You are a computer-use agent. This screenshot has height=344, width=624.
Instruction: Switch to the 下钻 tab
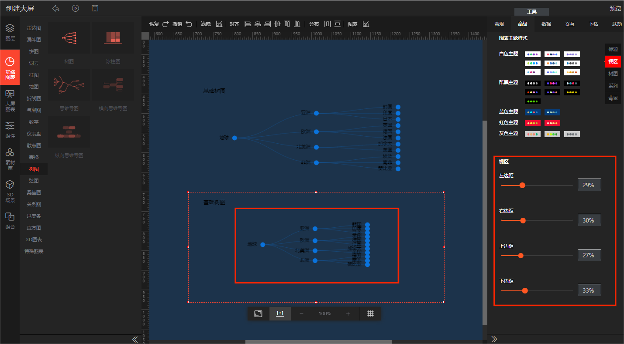tap(593, 24)
